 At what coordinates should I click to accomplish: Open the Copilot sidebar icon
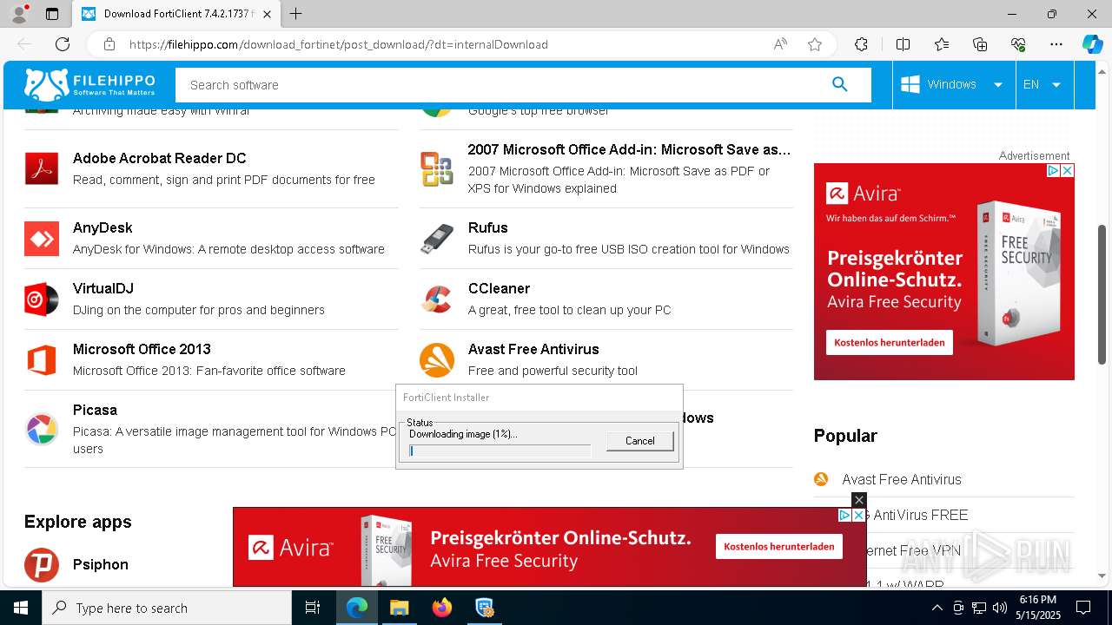[1092, 44]
